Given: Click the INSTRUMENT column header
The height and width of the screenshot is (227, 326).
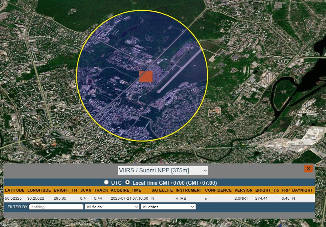Looking at the screenshot, I should 189,190.
